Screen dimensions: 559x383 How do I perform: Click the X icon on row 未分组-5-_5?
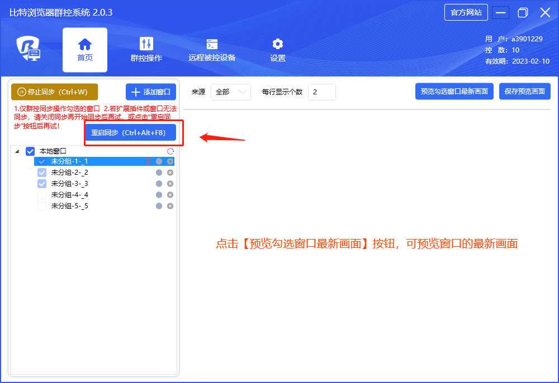coord(170,206)
